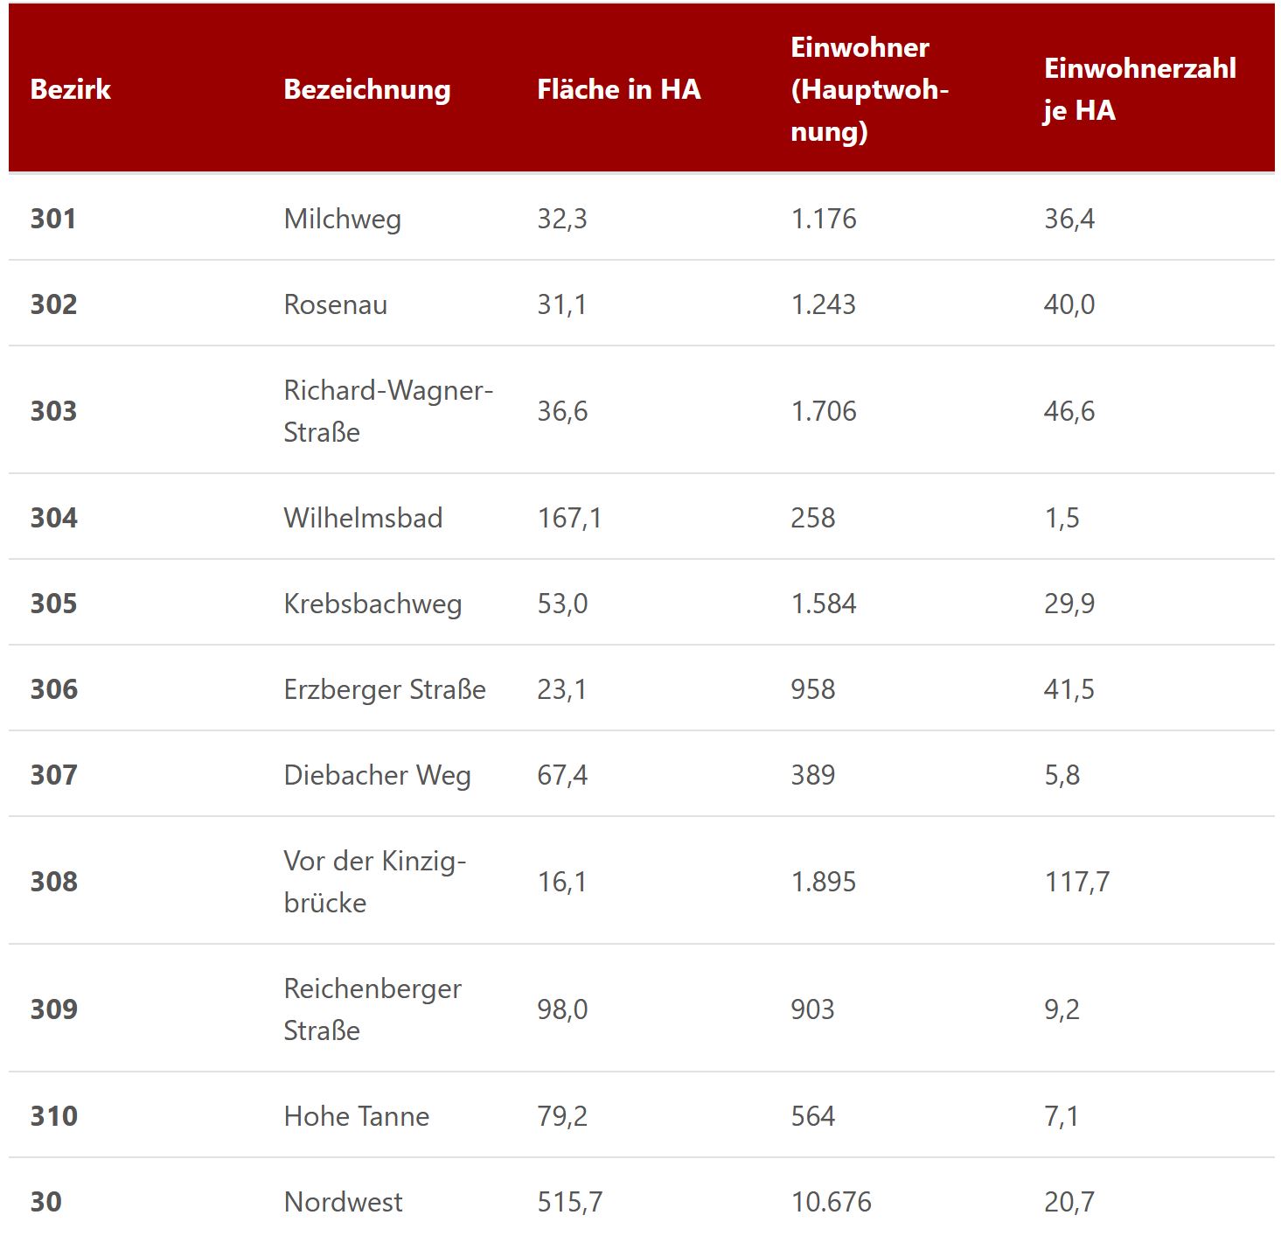Click the Einwohner (Hauptwohnung) header
1281x1250 pixels.
[x=869, y=89]
